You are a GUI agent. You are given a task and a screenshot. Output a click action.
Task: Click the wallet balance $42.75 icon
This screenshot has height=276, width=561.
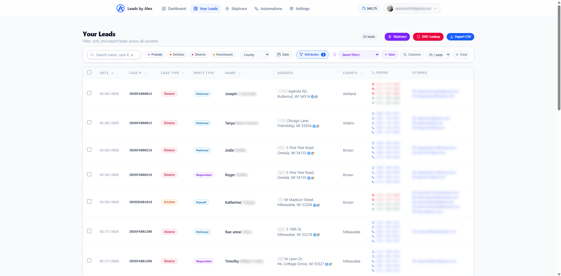[364, 8]
